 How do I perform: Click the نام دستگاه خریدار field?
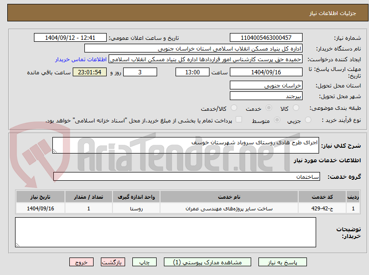[193, 49]
